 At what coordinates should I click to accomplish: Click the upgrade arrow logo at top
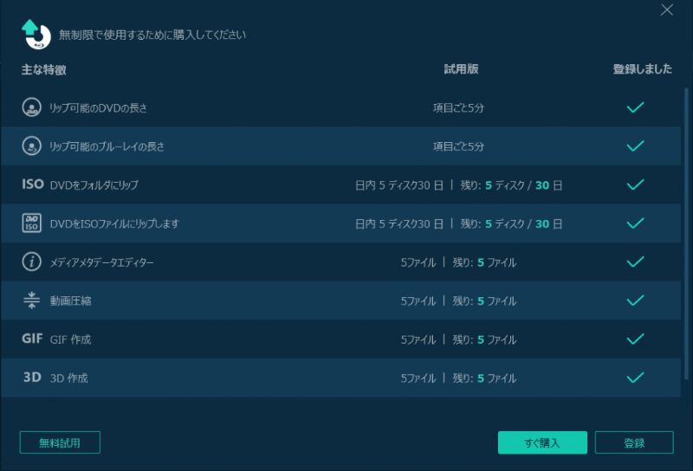[35, 33]
